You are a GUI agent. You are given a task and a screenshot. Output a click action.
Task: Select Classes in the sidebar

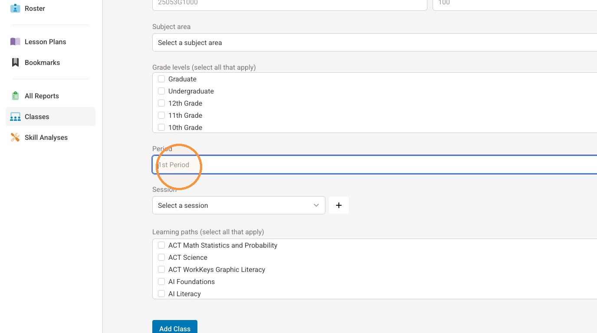50,116
